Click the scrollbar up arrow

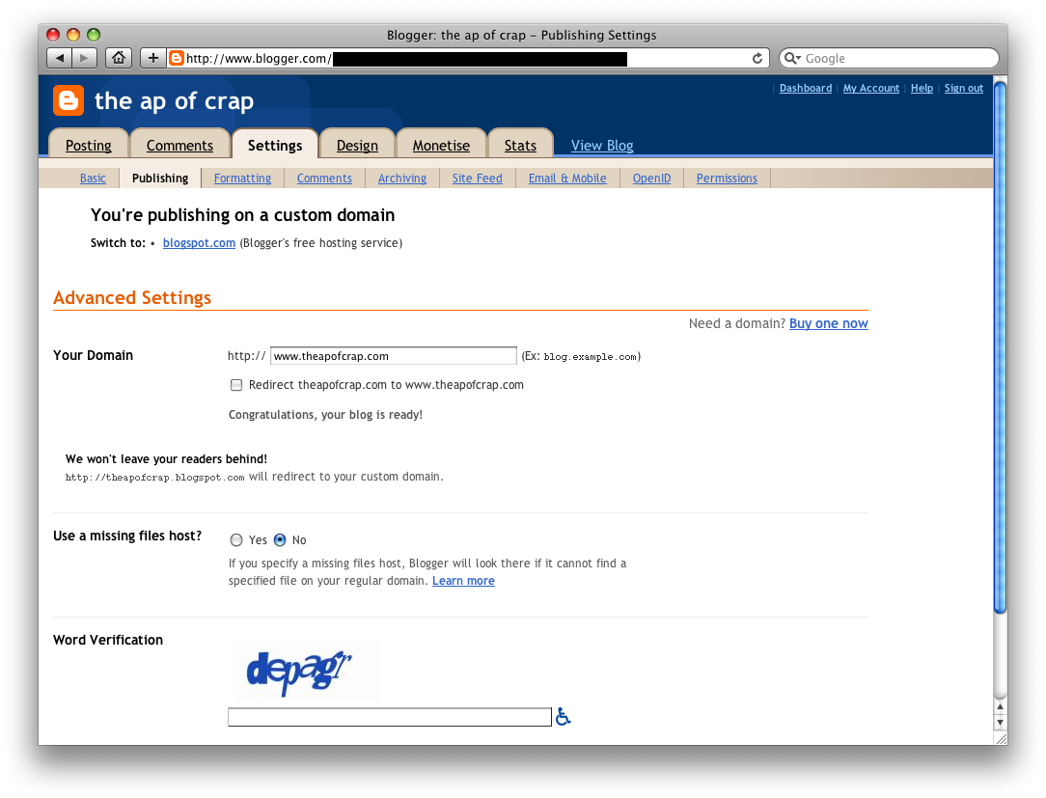point(1000,706)
